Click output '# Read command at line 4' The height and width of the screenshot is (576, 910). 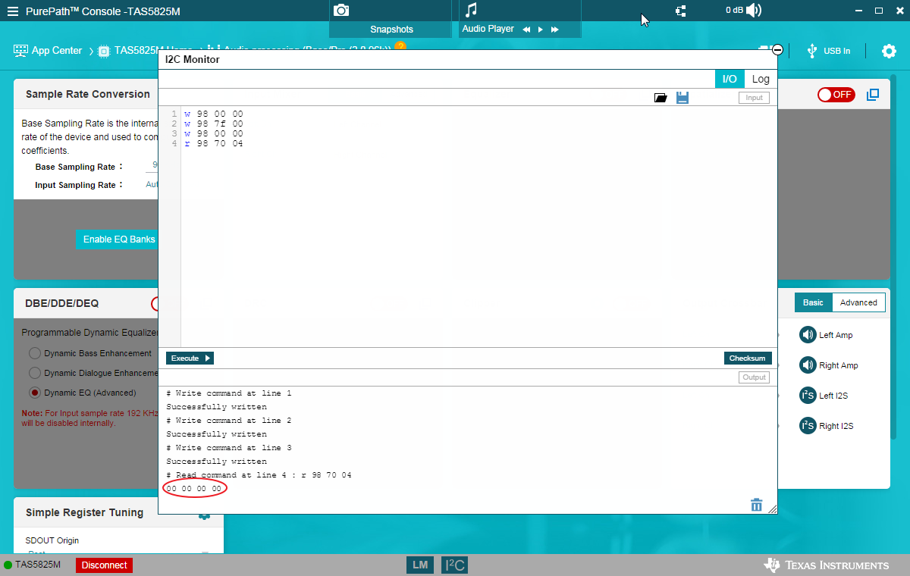coord(259,475)
